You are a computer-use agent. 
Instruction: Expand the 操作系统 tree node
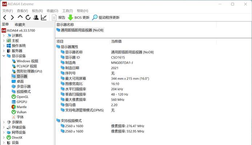(4, 46)
